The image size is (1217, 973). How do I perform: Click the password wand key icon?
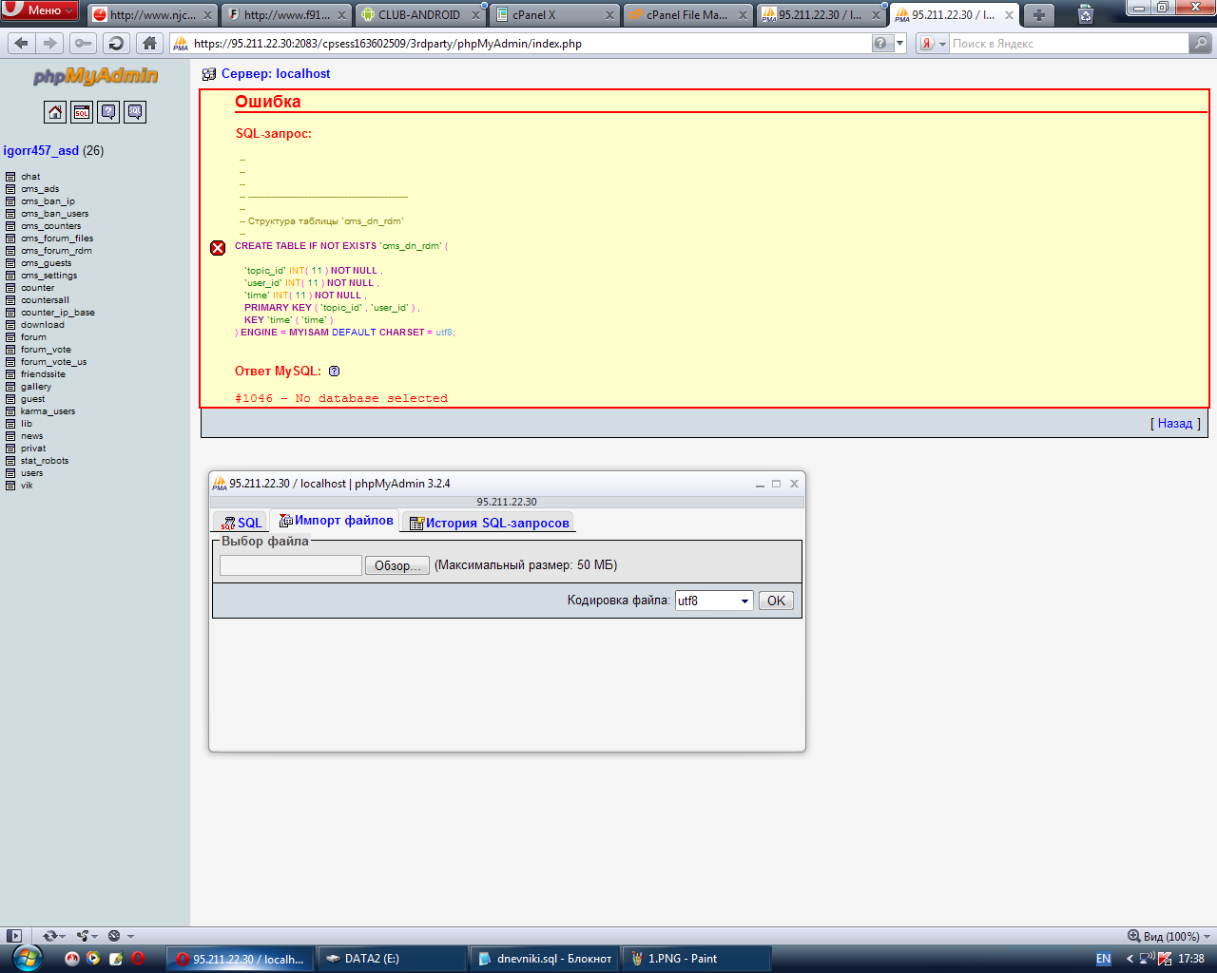click(x=84, y=43)
